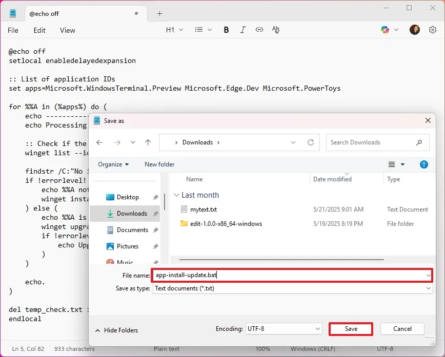
Task: Click the help question mark icon
Action: [x=423, y=164]
